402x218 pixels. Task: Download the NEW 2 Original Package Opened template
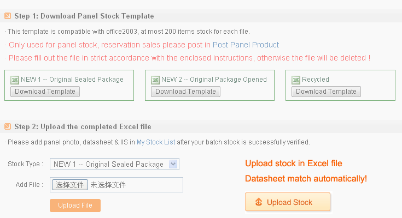(185, 92)
